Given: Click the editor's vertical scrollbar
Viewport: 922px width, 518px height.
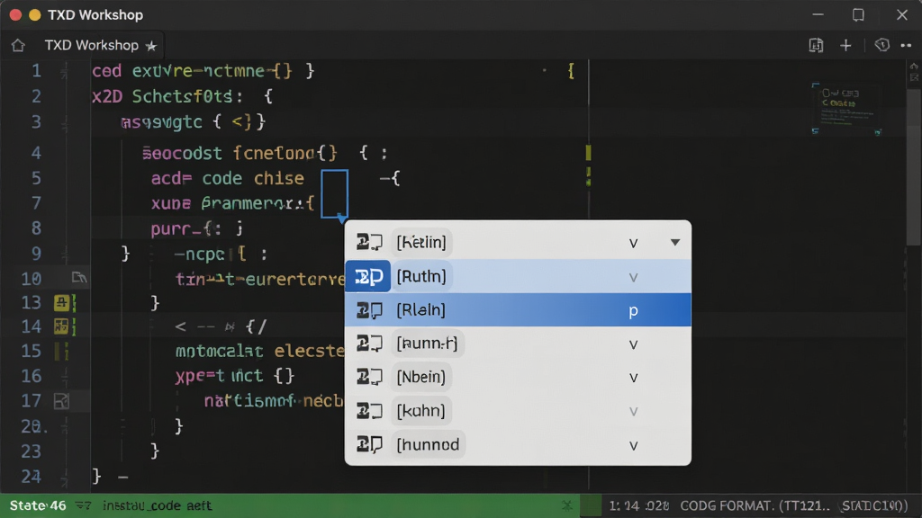Looking at the screenshot, I should pyautogui.click(x=914, y=166).
